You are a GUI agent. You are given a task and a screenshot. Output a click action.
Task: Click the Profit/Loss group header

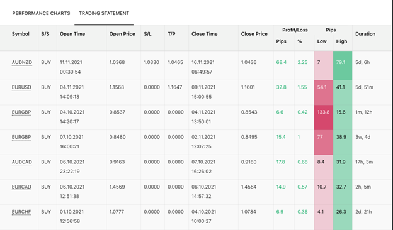point(295,30)
